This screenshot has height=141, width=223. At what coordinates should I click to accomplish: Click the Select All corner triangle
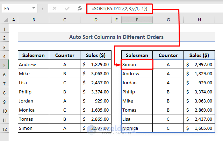pos(5,21)
